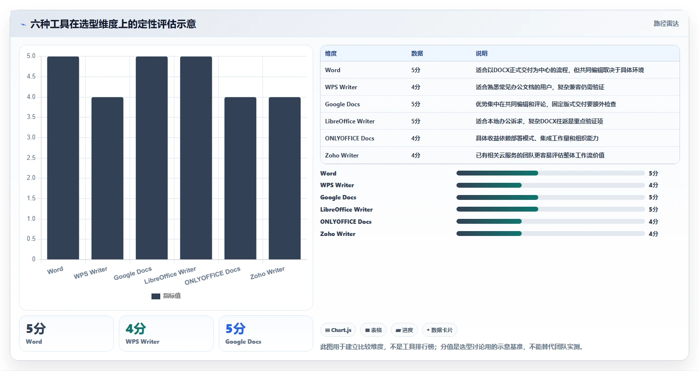699x371 pixels.
Task: Select the LibreOffice Writer table row name
Action: (x=350, y=121)
